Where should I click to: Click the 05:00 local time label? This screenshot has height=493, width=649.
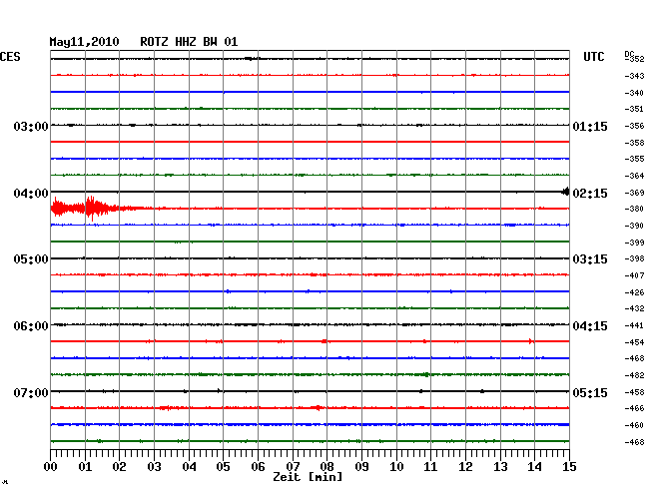[31, 259]
